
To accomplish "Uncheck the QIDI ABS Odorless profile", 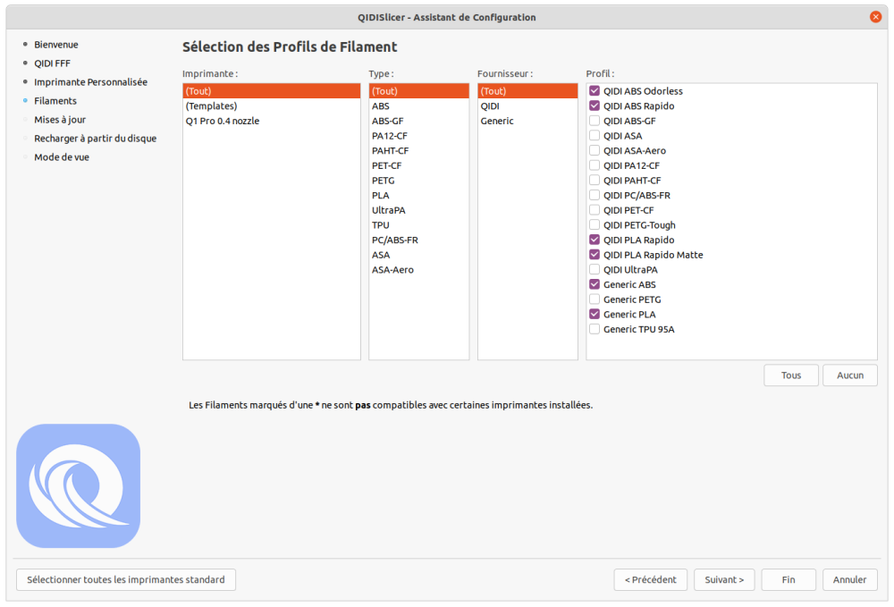I will [x=595, y=91].
